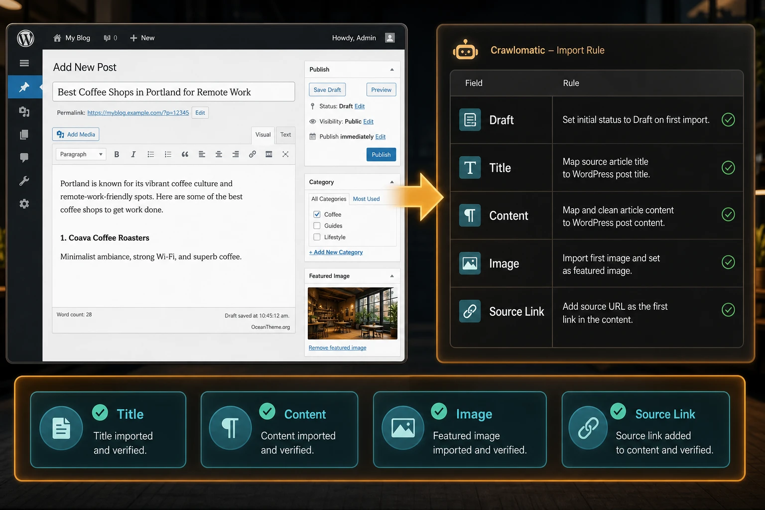Align text left in editor
The image size is (765, 510).
click(x=202, y=154)
